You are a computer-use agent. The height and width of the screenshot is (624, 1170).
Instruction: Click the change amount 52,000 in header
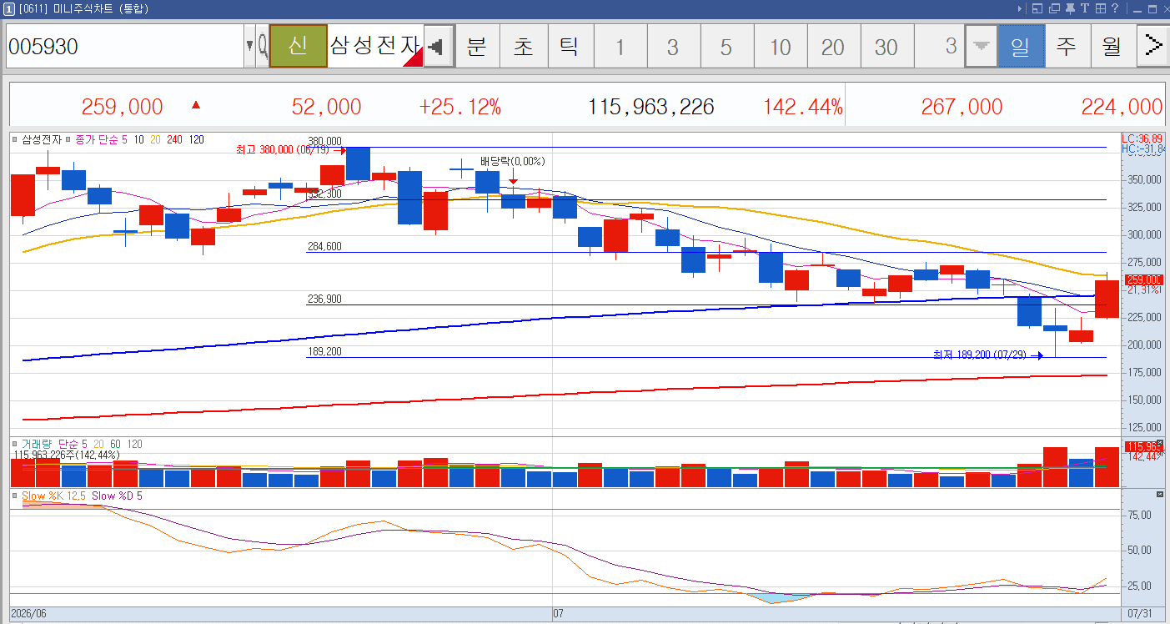coord(326,107)
